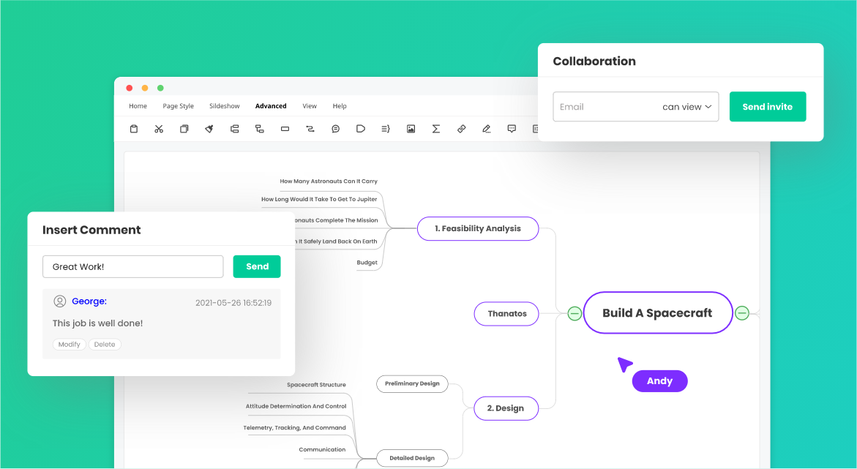This screenshot has width=857, height=469.
Task: Click the Relationship connector icon
Action: pos(310,129)
